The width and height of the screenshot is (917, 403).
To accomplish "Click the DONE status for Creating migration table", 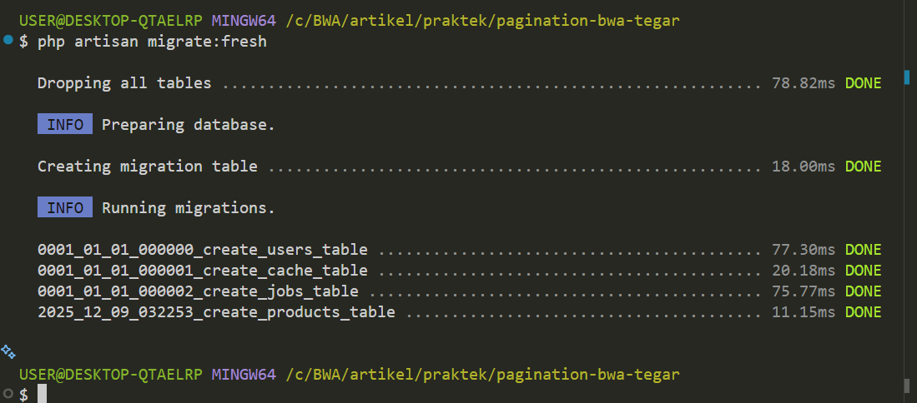I will click(x=863, y=167).
